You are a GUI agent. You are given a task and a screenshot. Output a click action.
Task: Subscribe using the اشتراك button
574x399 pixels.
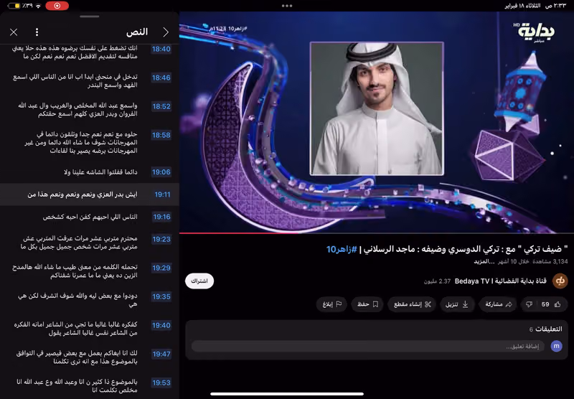199,281
